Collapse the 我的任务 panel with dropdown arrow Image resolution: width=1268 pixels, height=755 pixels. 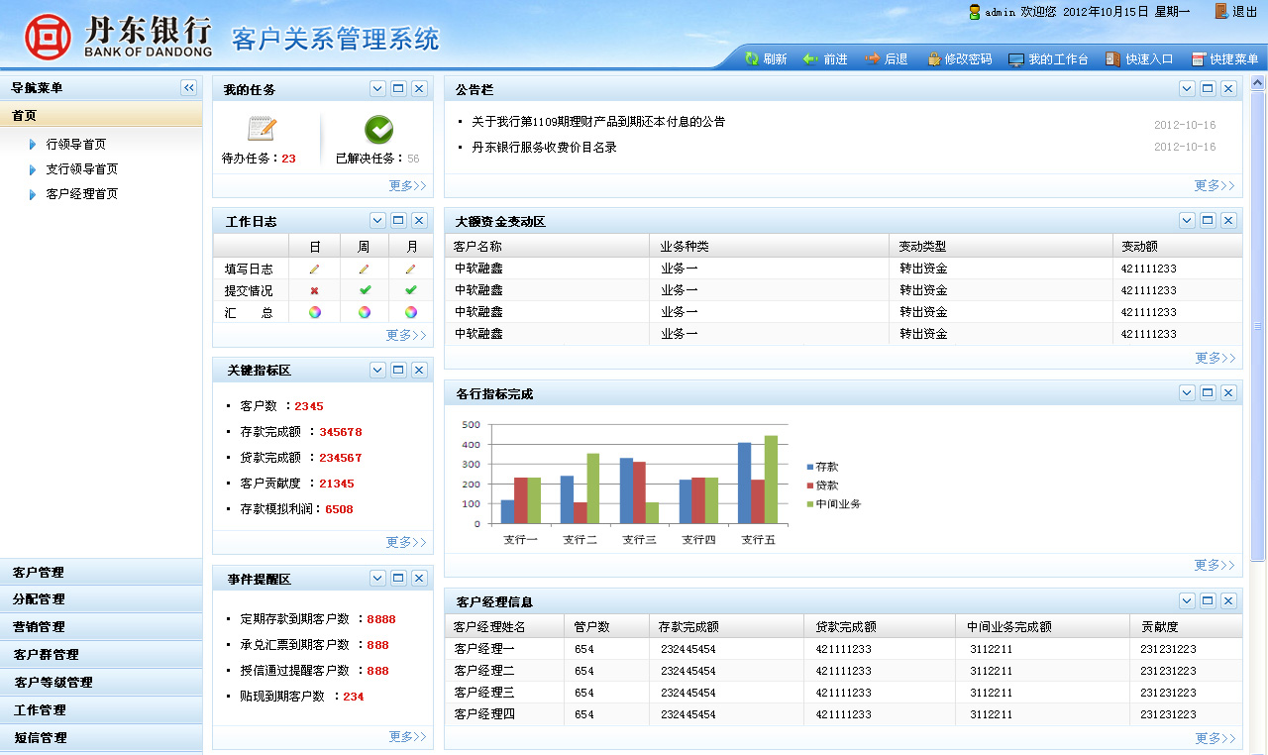pyautogui.click(x=377, y=88)
